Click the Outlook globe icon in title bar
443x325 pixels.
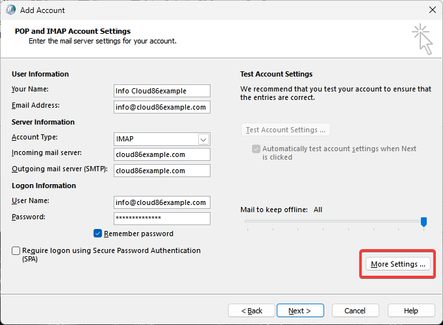[11, 10]
